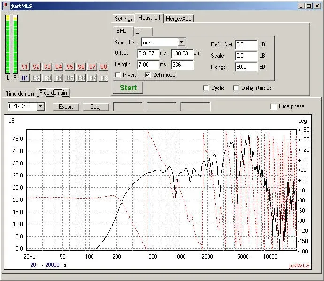This screenshot has height=281, width=324.
Task: Minimize the justMLS window
Action: [301, 6]
